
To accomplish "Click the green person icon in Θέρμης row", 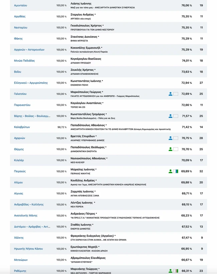I will (x=170, y=149).
